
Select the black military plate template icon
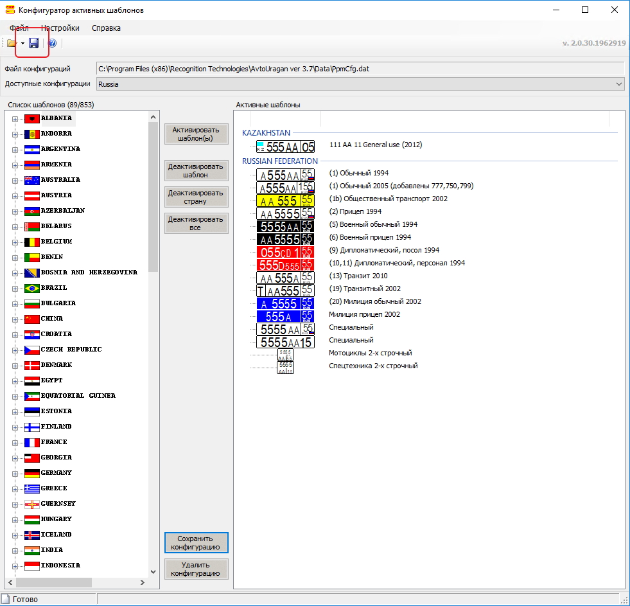tap(285, 226)
